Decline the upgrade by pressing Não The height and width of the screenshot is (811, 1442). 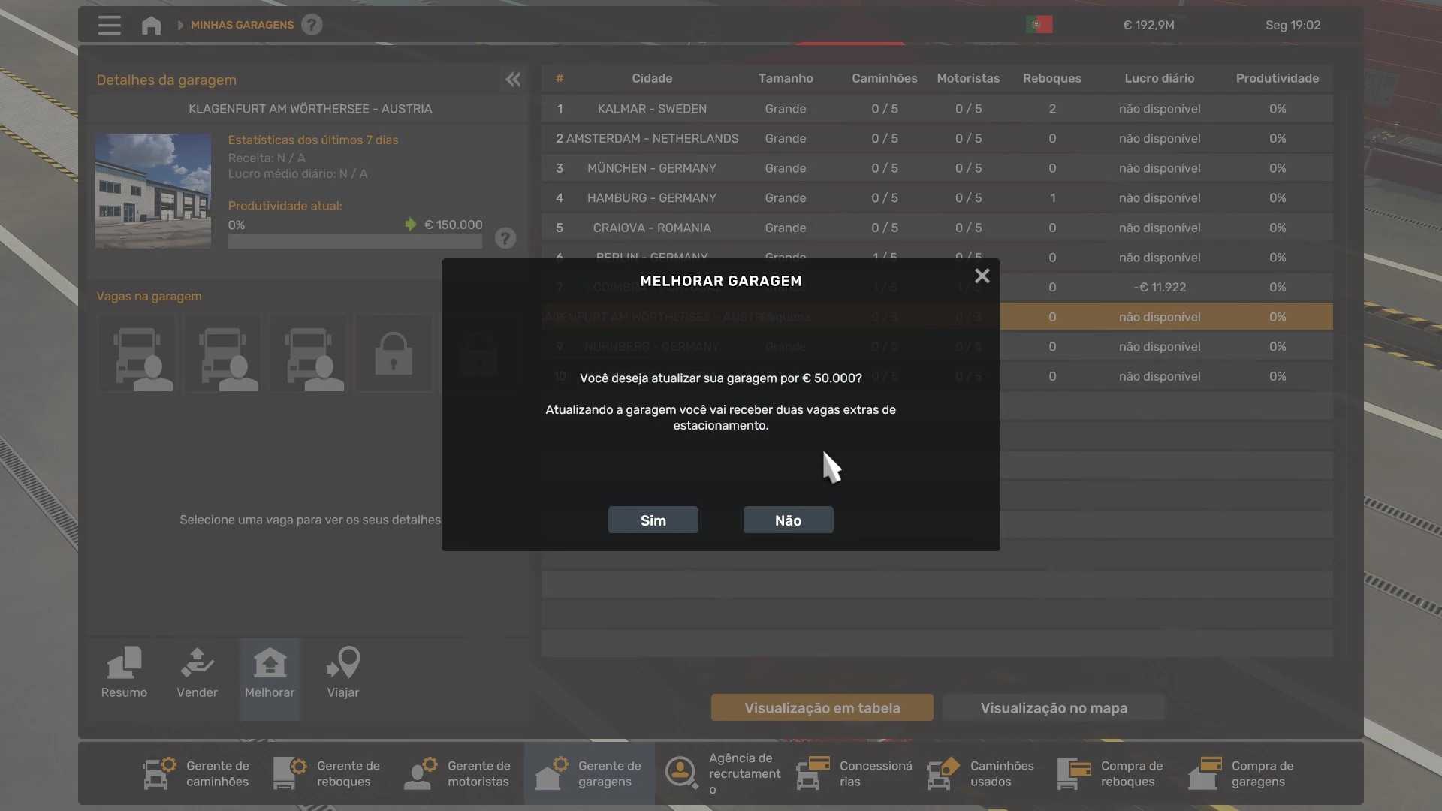pyautogui.click(x=788, y=520)
